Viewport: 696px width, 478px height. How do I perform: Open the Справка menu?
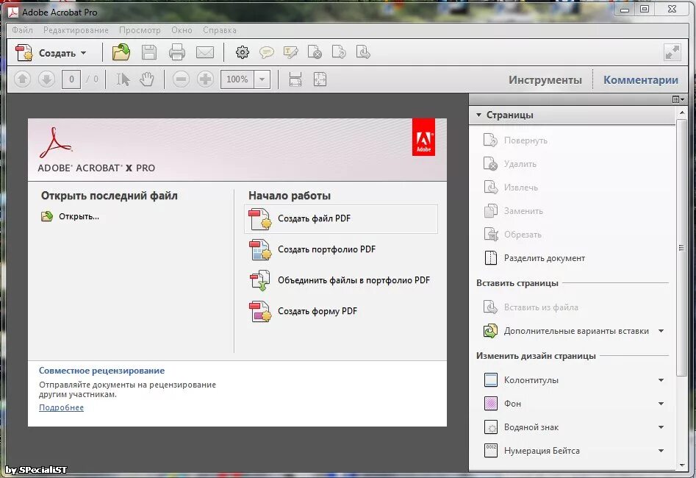(x=220, y=30)
